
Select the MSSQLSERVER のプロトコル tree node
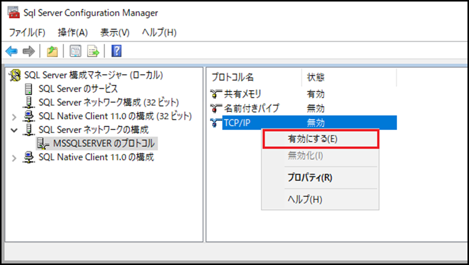[x=104, y=144]
